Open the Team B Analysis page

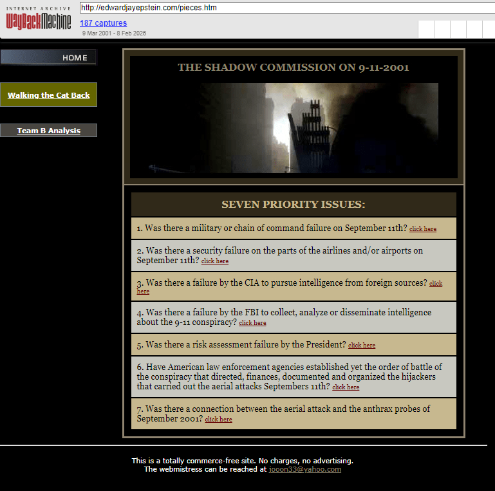click(49, 131)
